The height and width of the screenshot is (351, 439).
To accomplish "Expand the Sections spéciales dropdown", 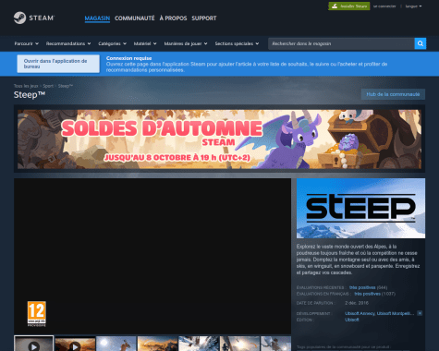I will (237, 43).
